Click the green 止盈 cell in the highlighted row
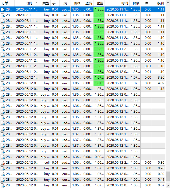 [99, 9]
